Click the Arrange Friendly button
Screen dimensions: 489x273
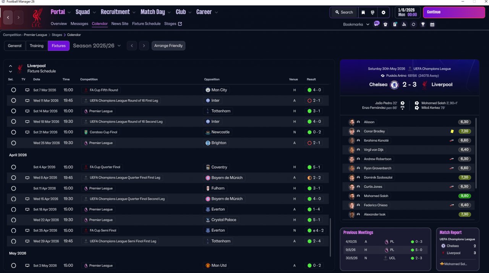(x=168, y=46)
